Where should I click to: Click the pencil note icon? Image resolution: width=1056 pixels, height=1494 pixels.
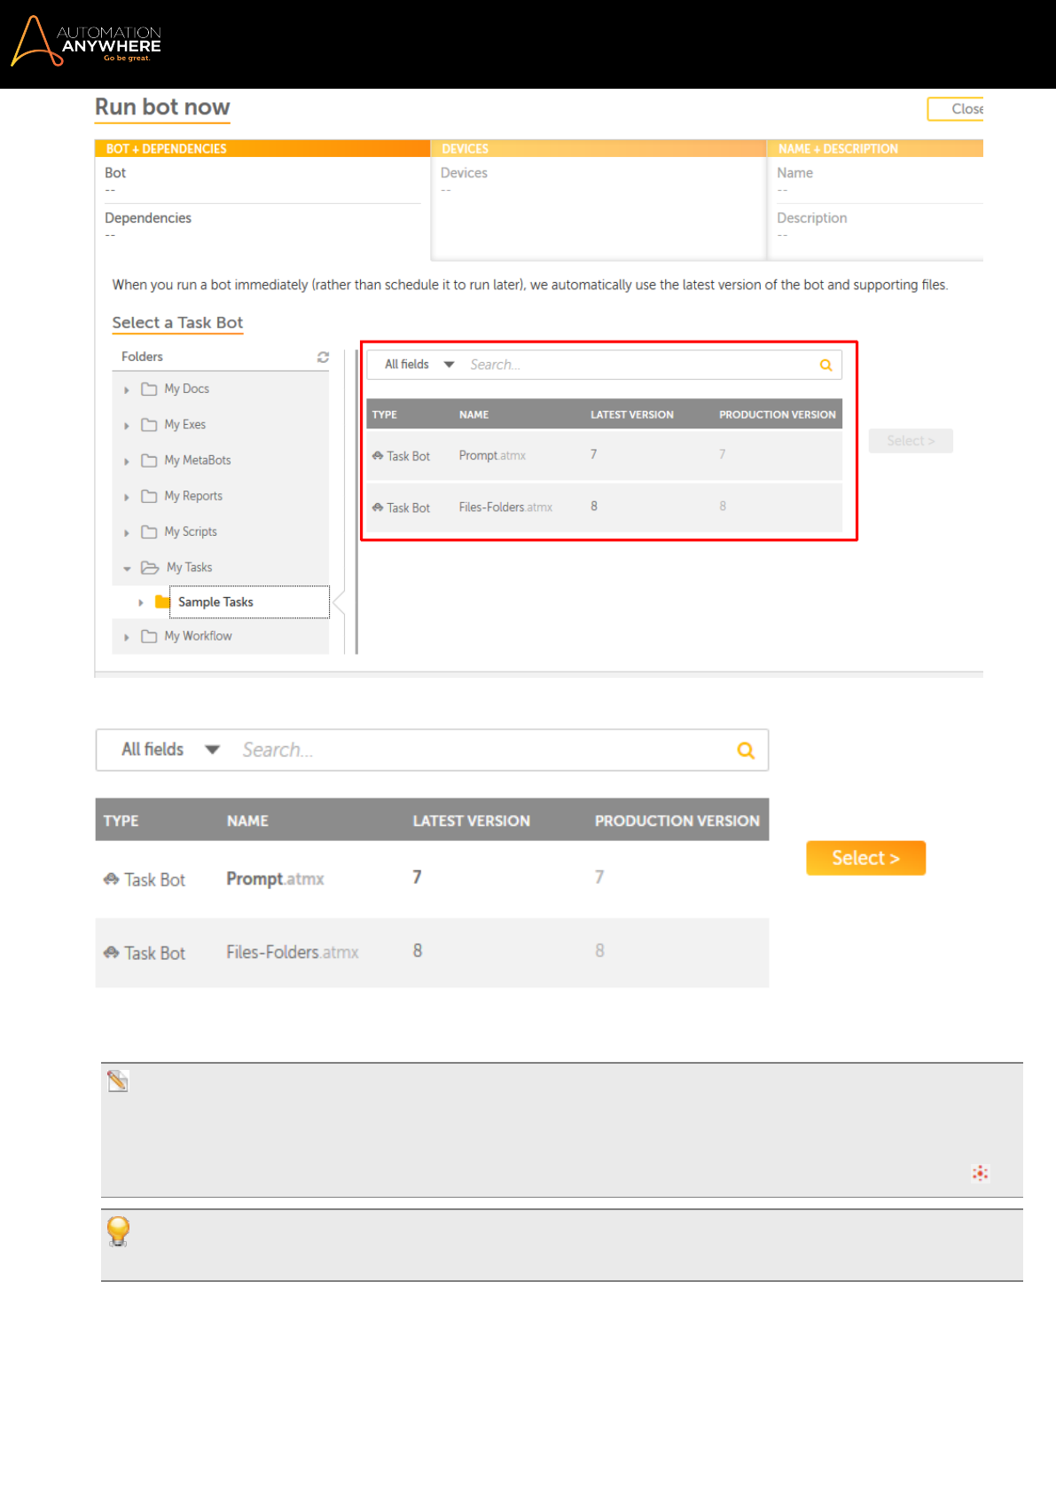click(118, 1081)
